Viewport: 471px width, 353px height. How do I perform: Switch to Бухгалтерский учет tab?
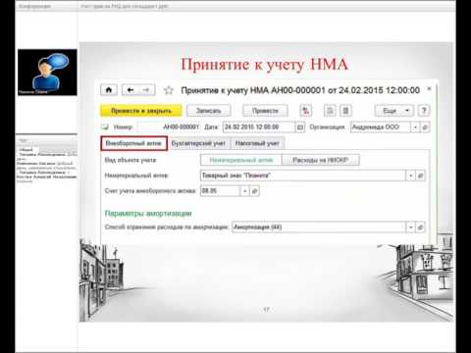pyautogui.click(x=198, y=143)
